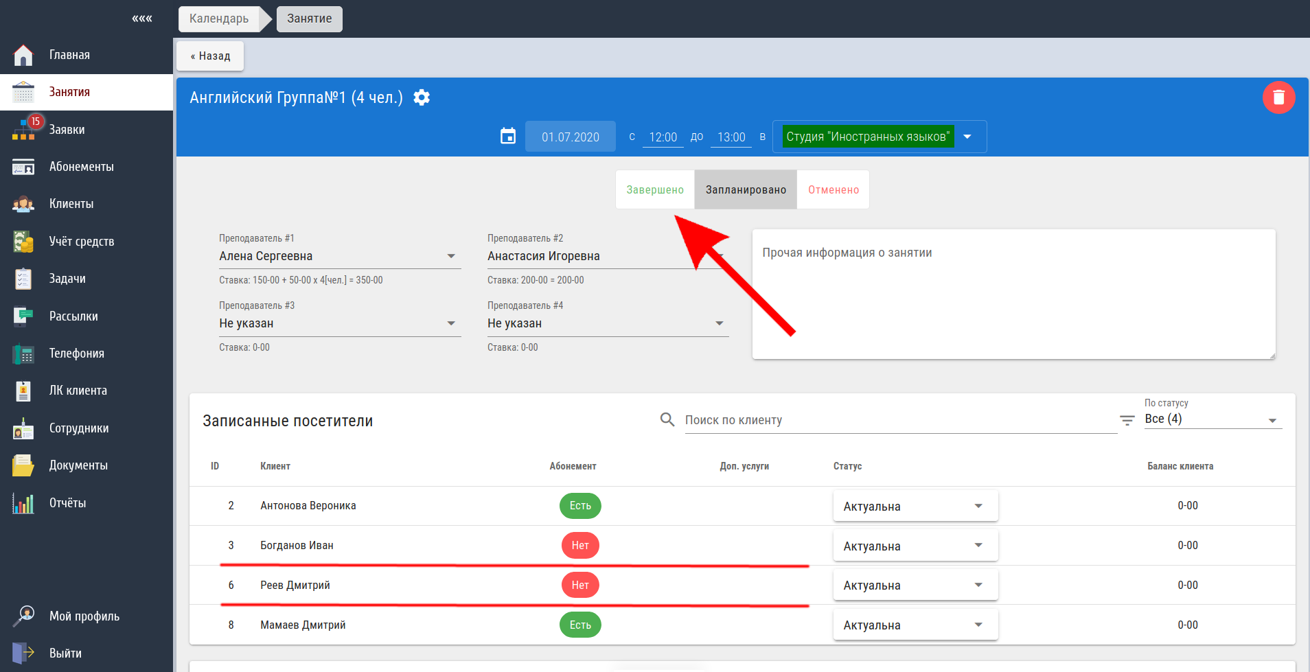The height and width of the screenshot is (672, 1310).
Task: Set lesson status to Запланировано
Action: pyautogui.click(x=746, y=189)
